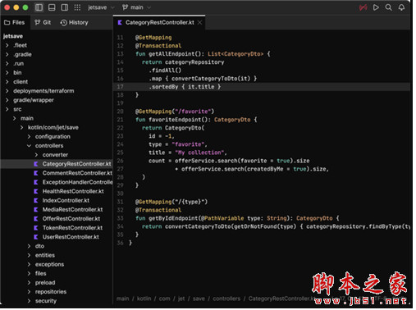This screenshot has width=416, height=310.
Task: Collapse the controllers folder
Action: 29,146
